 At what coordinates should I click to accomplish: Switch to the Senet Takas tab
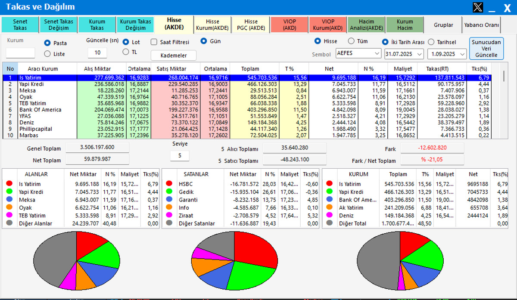[20, 25]
